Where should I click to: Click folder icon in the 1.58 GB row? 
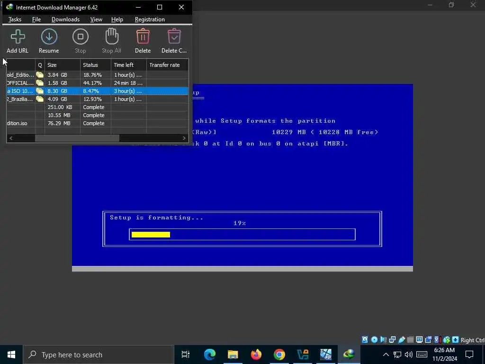(40, 82)
